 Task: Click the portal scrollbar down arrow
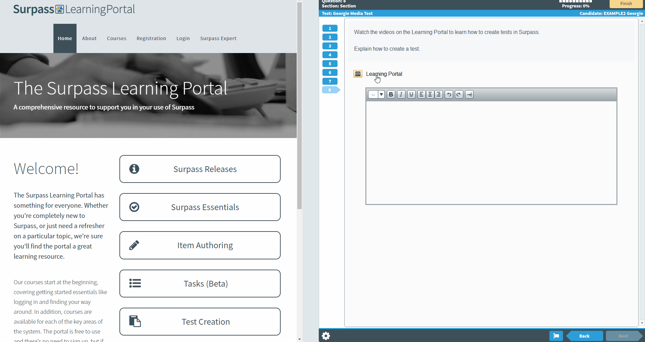tap(299, 339)
